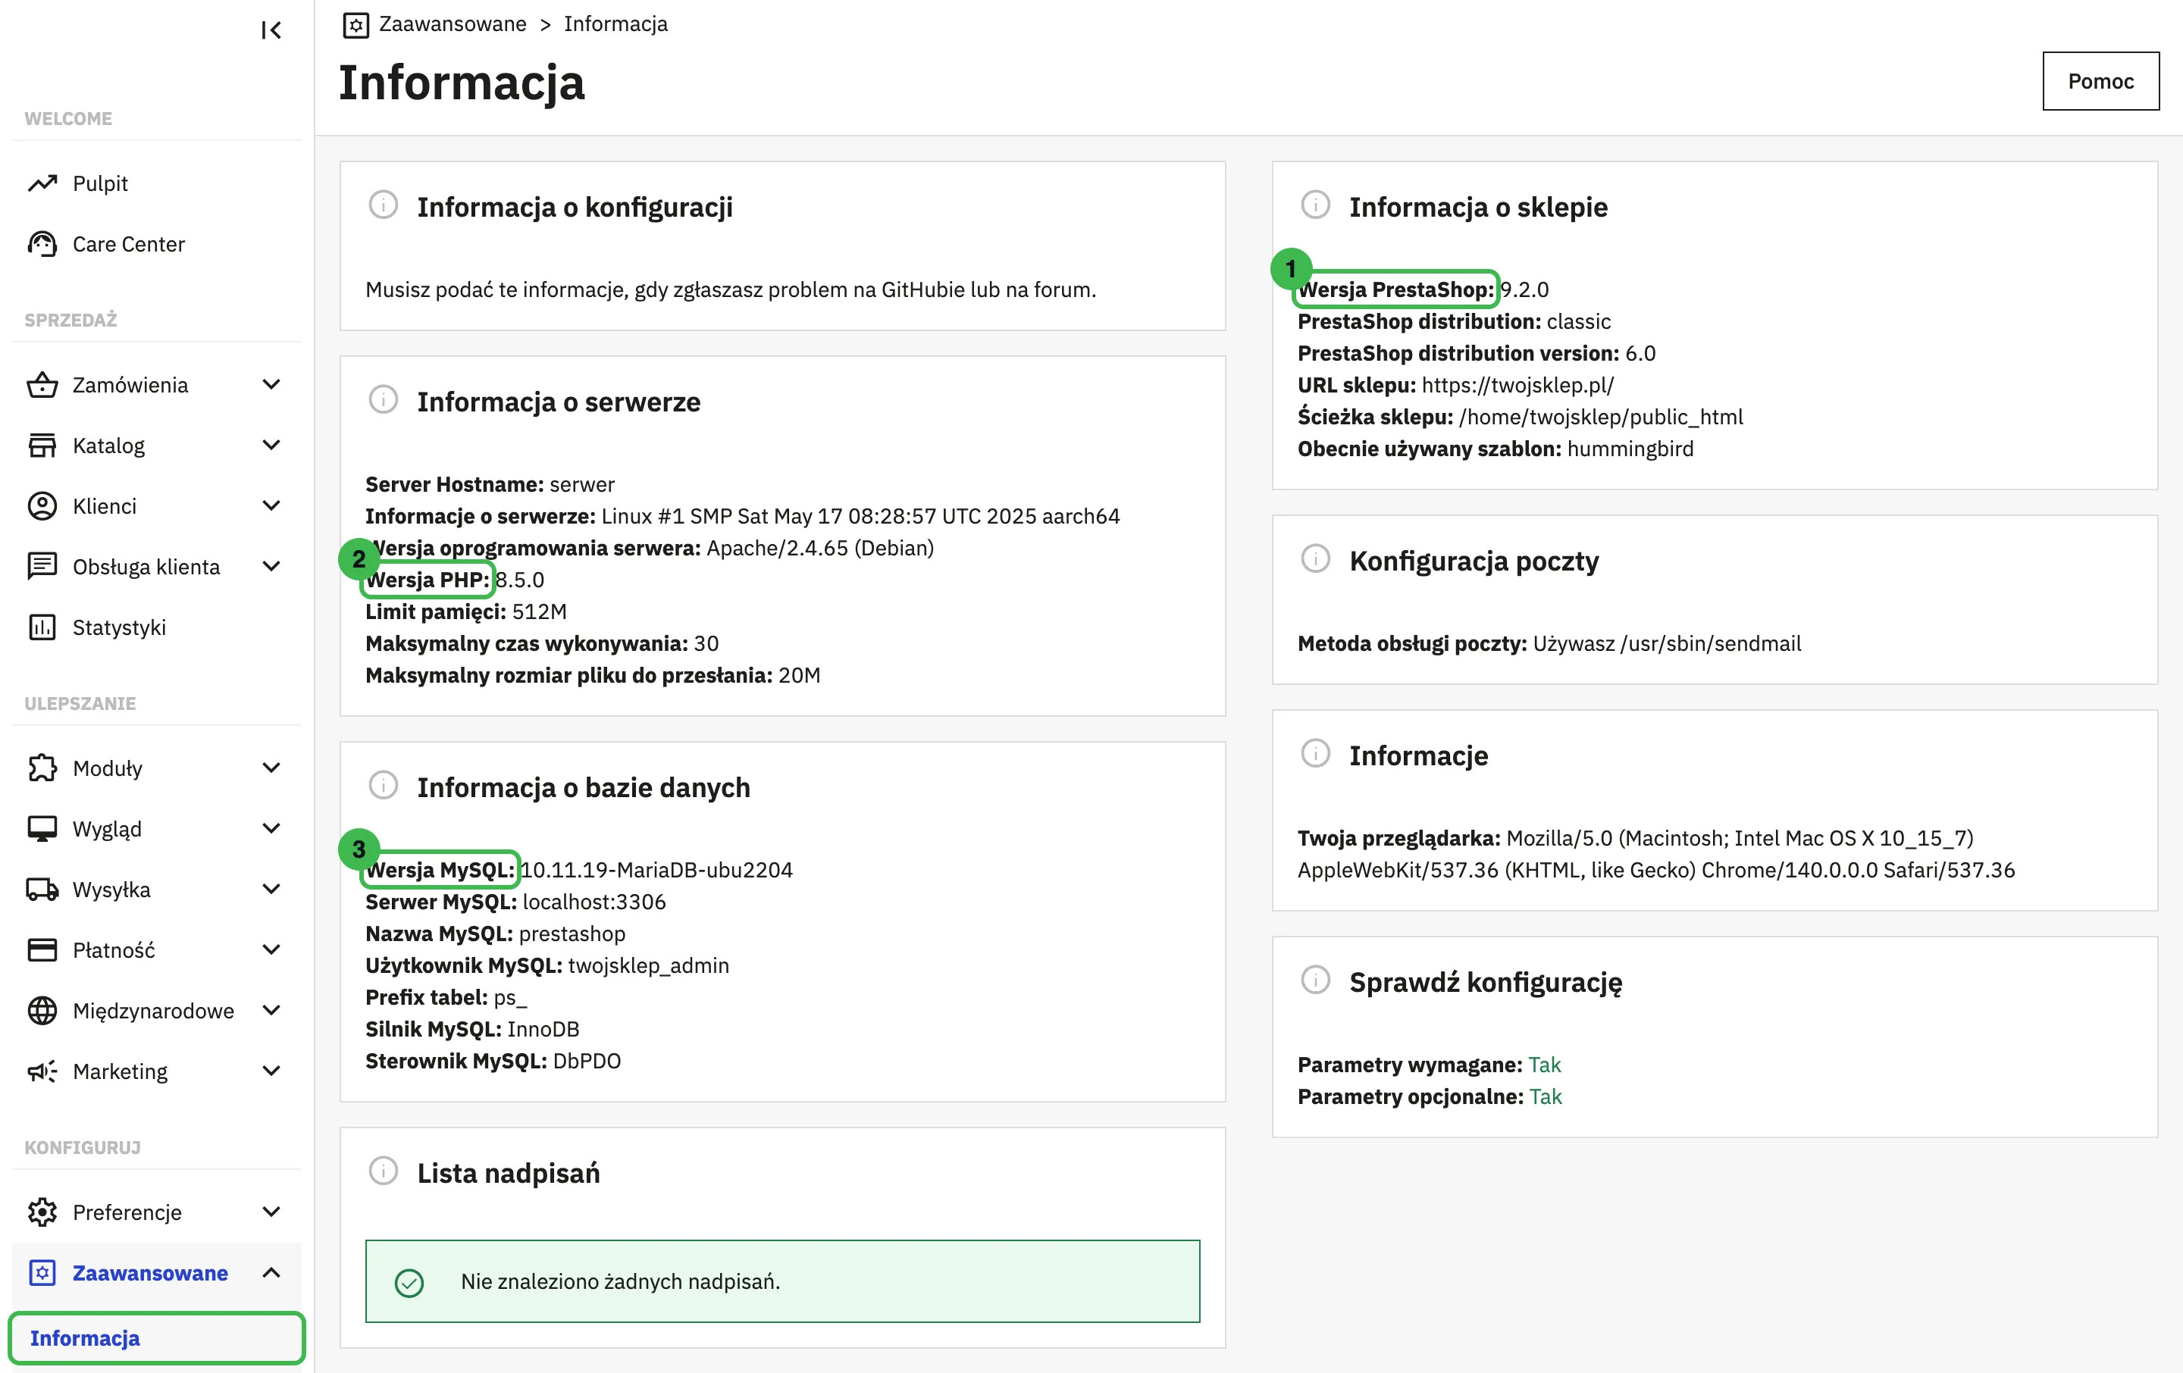Click the Płatność credit card icon
The width and height of the screenshot is (2183, 1373).
click(x=42, y=949)
